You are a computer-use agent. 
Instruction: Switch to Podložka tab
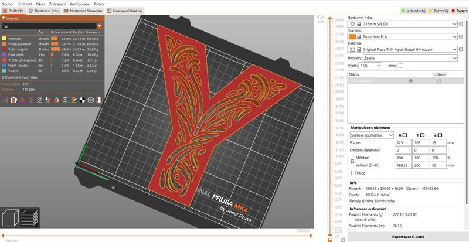coord(13,11)
